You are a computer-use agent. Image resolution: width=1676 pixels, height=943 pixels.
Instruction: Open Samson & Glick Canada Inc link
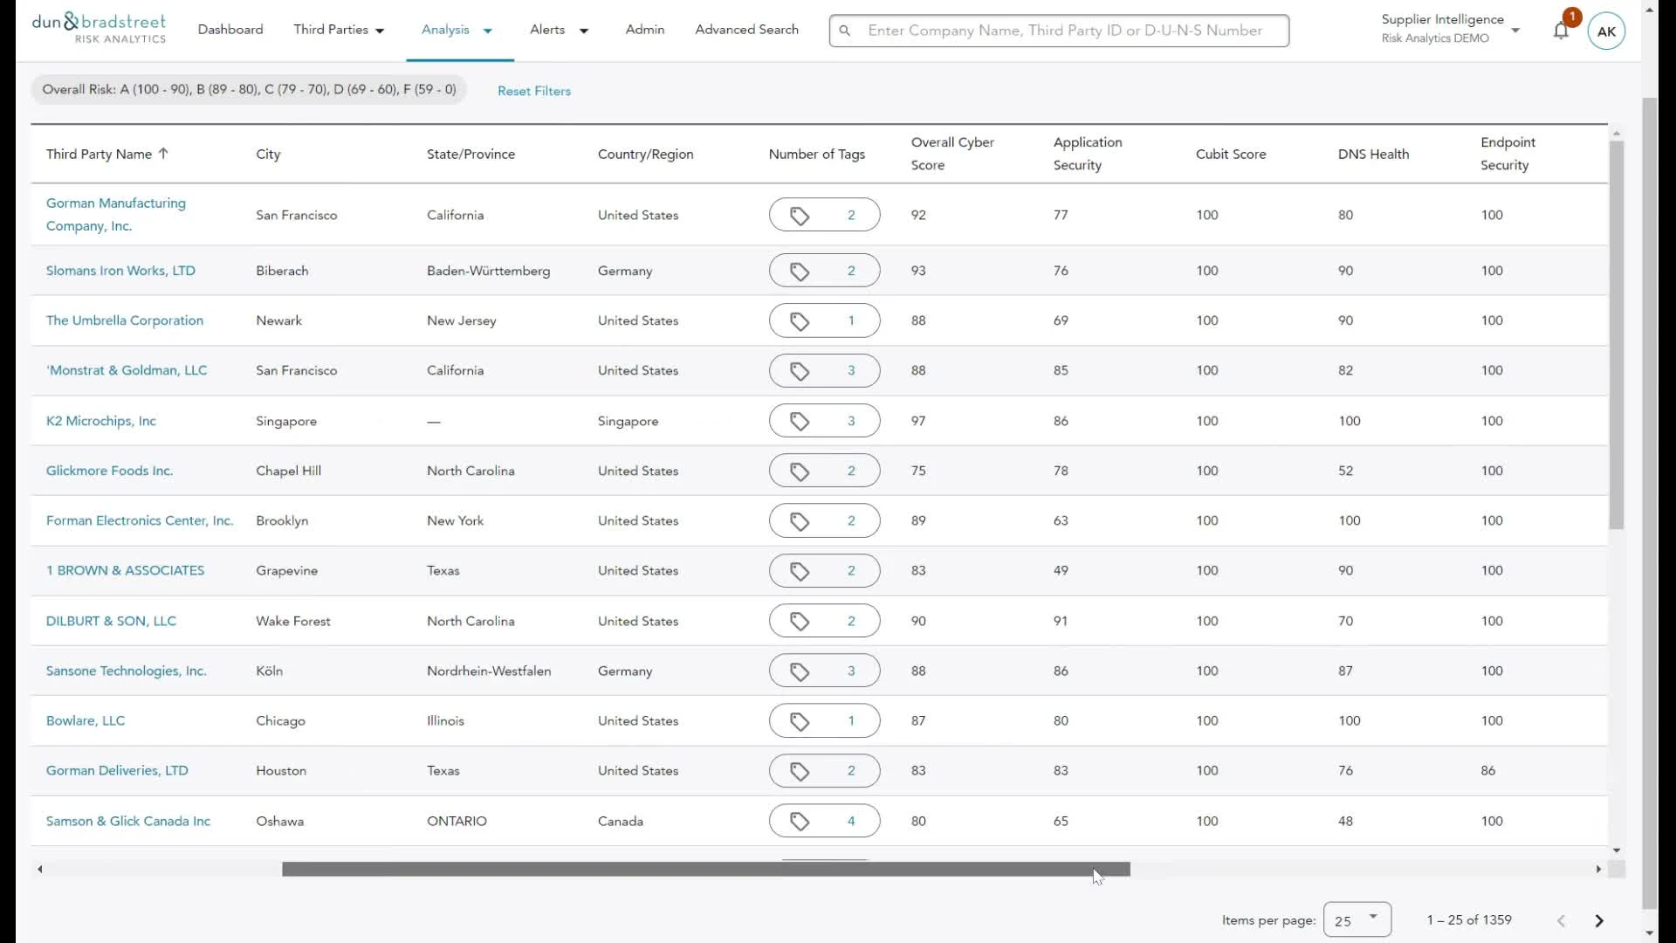click(x=128, y=821)
